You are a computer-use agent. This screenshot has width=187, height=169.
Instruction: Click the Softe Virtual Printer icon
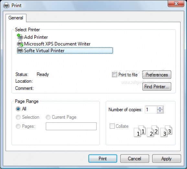tap(20, 50)
